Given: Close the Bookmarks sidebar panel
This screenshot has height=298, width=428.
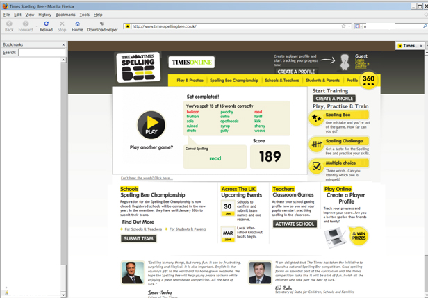Looking at the screenshot, I should [63, 44].
